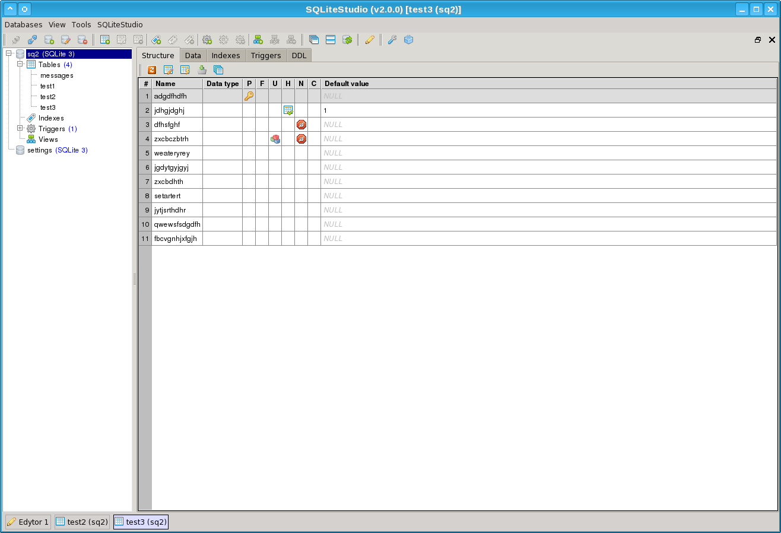Select the Structure tab
The width and height of the screenshot is (781, 533).
click(x=158, y=55)
